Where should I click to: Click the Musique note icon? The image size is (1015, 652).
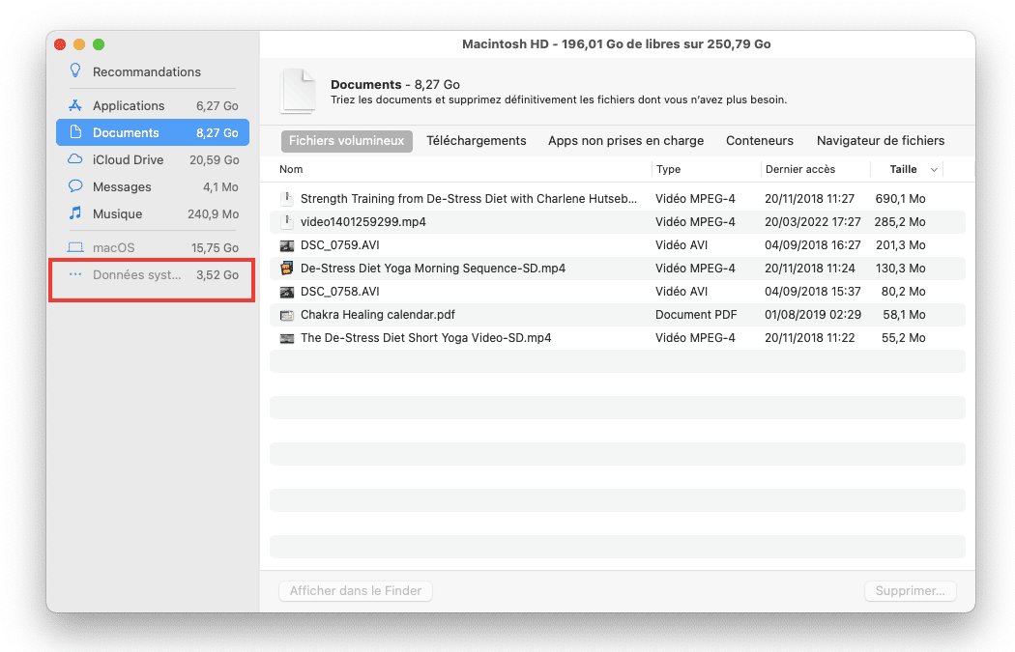point(75,213)
